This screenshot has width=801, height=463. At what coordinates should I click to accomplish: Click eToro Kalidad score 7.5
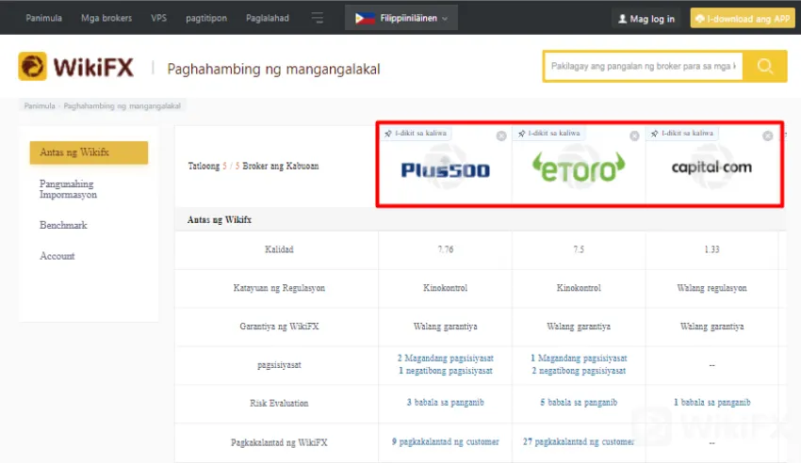579,249
